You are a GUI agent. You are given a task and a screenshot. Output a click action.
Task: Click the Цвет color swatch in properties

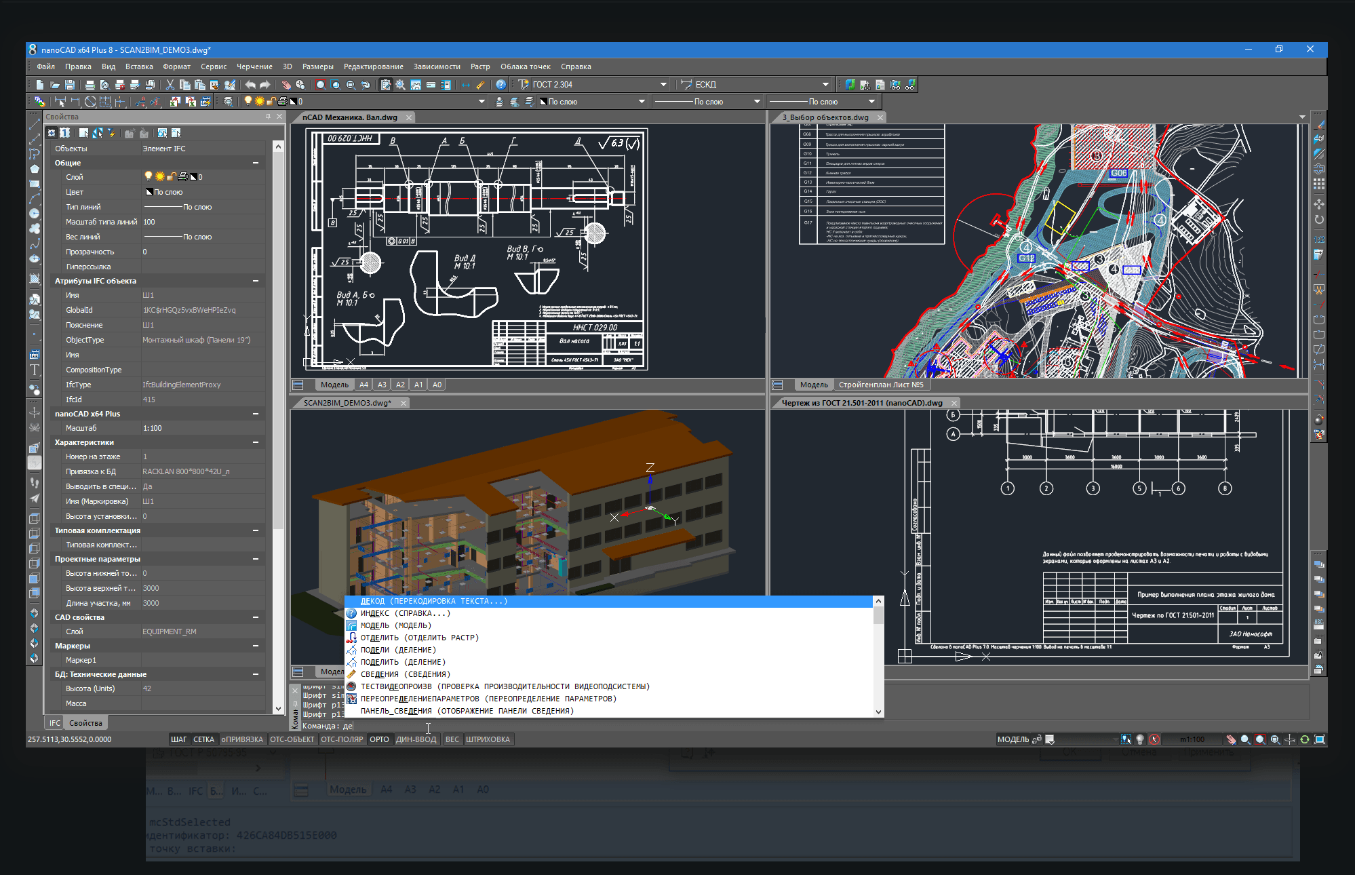point(149,192)
